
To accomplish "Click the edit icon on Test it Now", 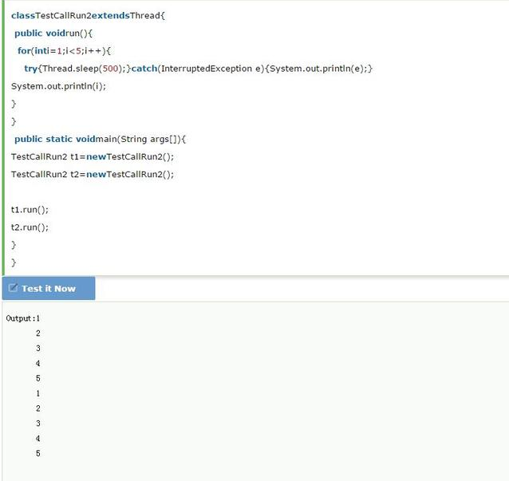I will 13,288.
